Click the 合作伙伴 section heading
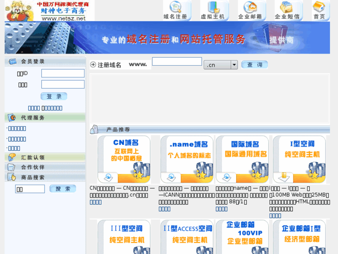The height and width of the screenshot is (254, 338). pos(33,167)
